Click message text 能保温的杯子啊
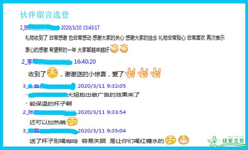Viewport: 248px width, 150px height. 51,104
